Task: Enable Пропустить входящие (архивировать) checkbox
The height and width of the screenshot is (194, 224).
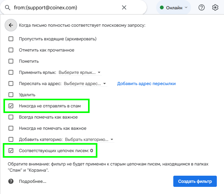Action: 11,39
